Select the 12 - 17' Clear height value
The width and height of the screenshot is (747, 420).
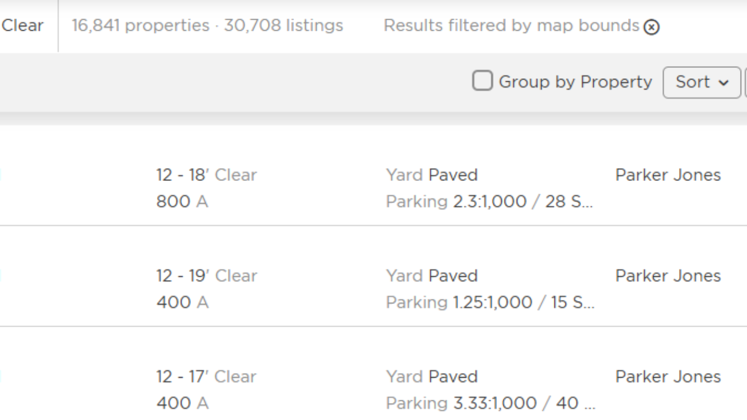tap(206, 376)
